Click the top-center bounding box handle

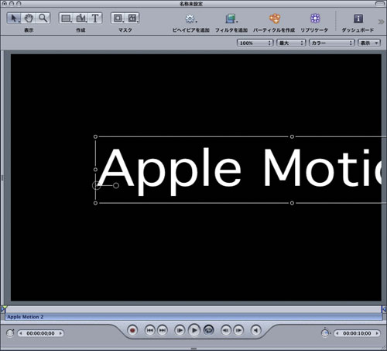click(x=292, y=136)
